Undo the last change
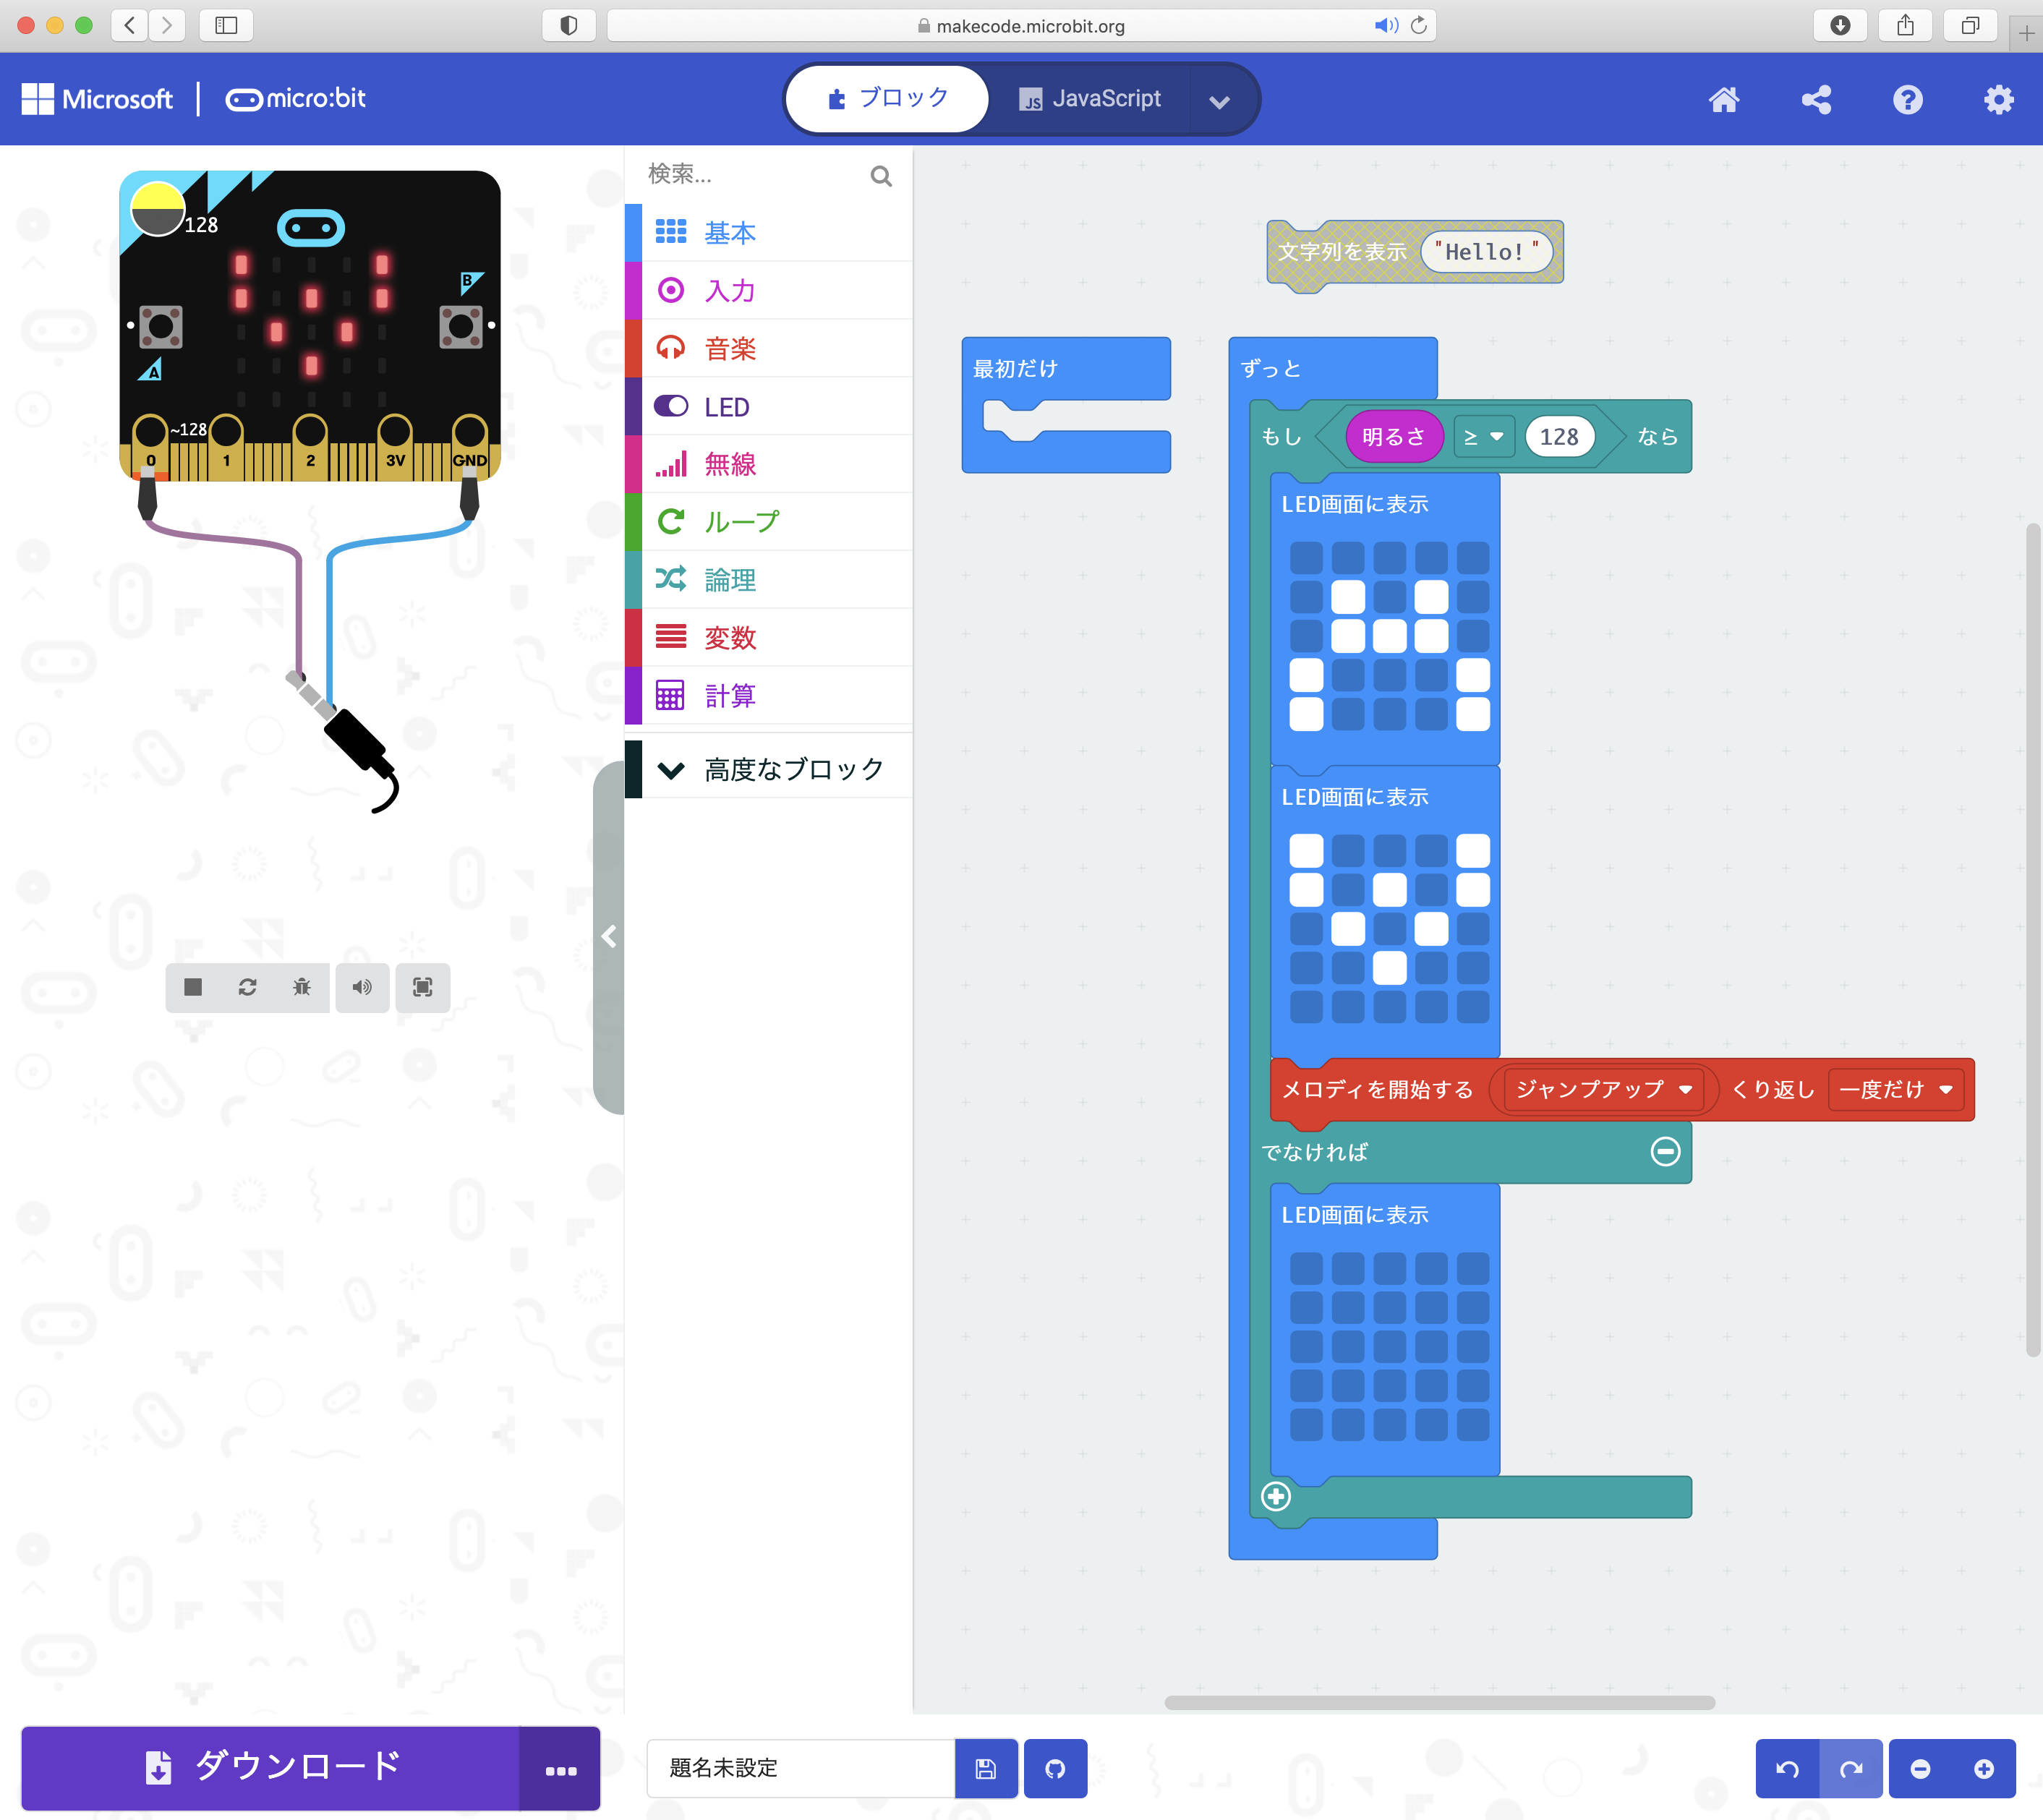The image size is (2043, 1820). tap(1787, 1768)
